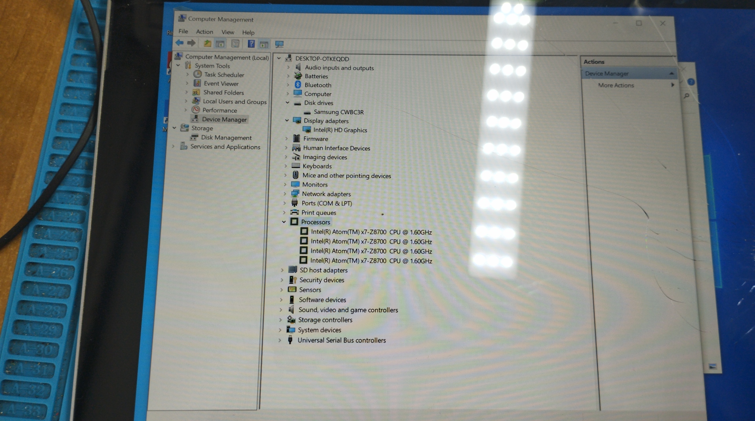755x421 pixels.
Task: Select Shared Folders in the left tree
Action: pos(223,92)
